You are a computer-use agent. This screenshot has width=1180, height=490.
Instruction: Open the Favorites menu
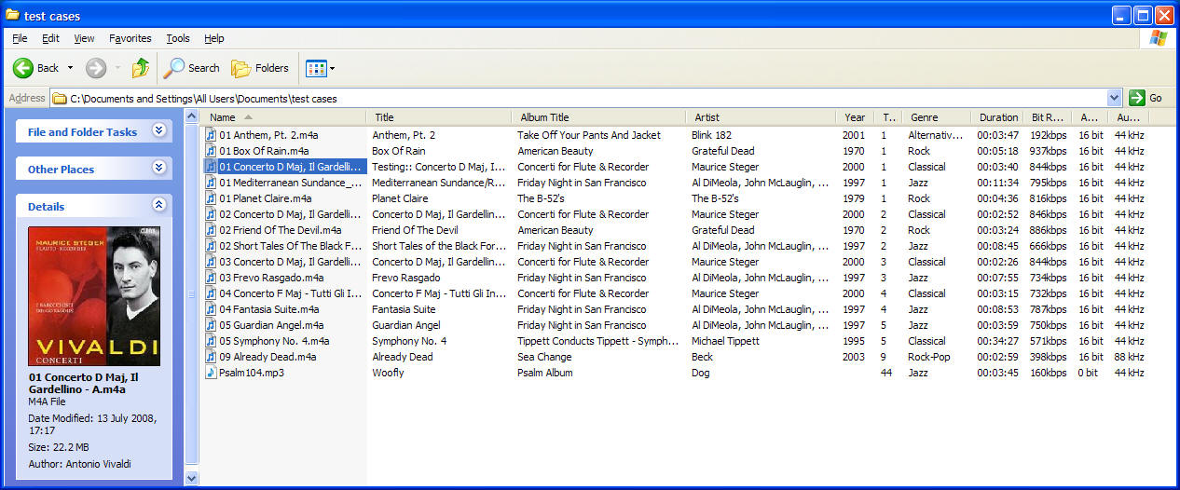[x=130, y=38]
